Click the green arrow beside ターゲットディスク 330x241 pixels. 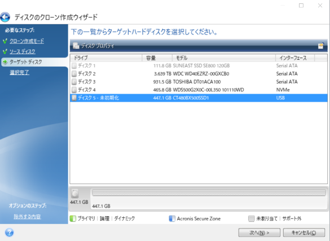tap(5, 62)
